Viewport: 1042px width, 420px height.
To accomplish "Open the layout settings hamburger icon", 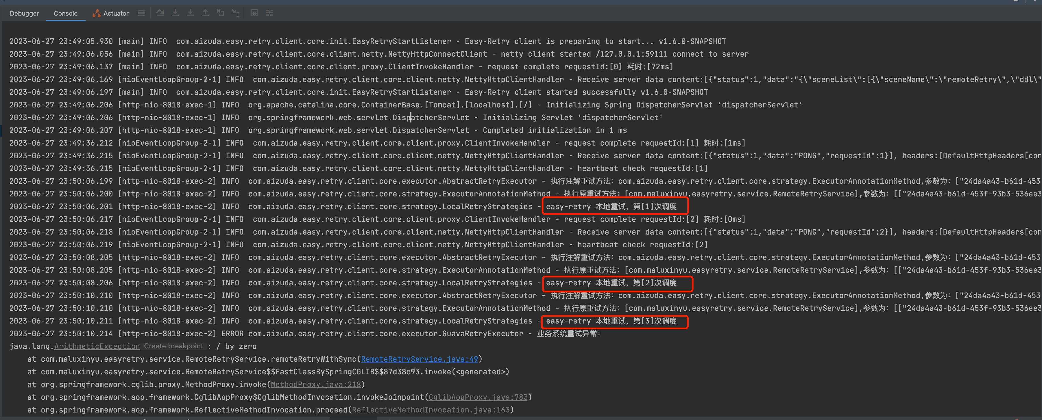I will pos(141,13).
